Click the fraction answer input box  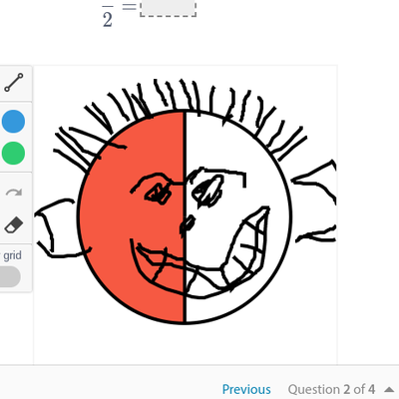[169, 9]
